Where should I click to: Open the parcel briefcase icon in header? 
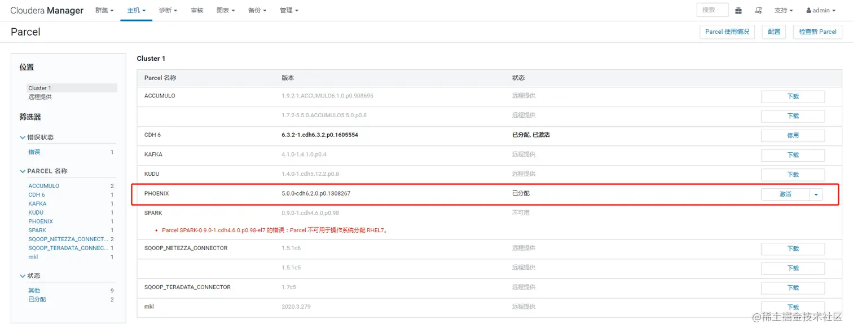click(738, 10)
